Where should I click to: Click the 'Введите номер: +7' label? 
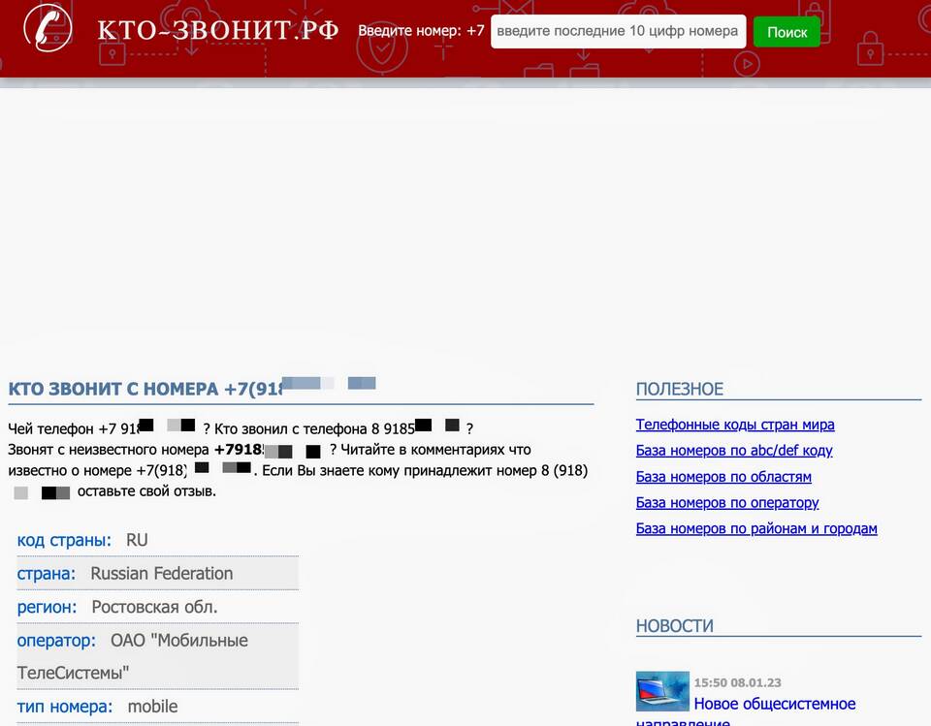(x=421, y=31)
